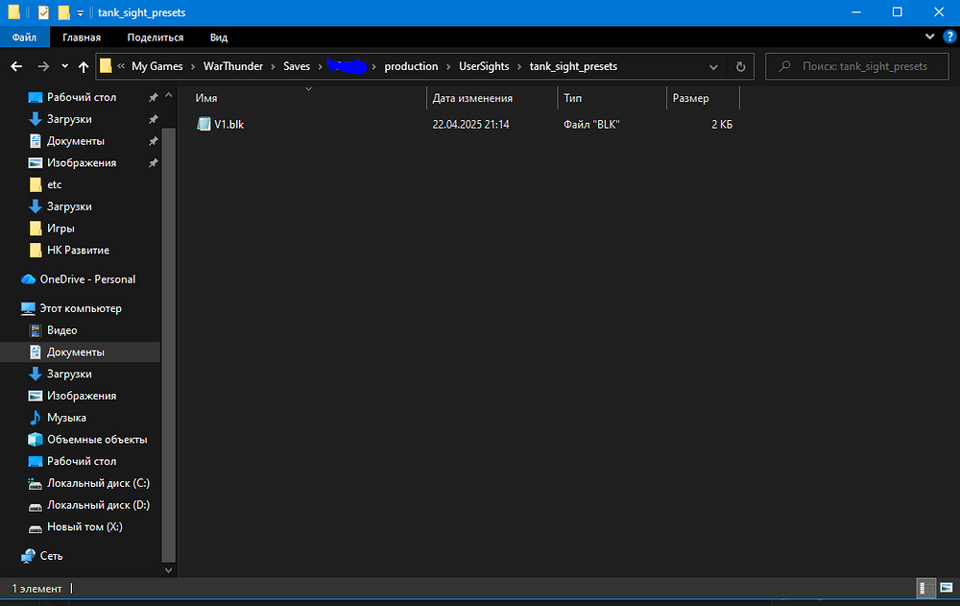Sort by Дата изменения column header
Screen dimensions: 960x606
click(472, 98)
